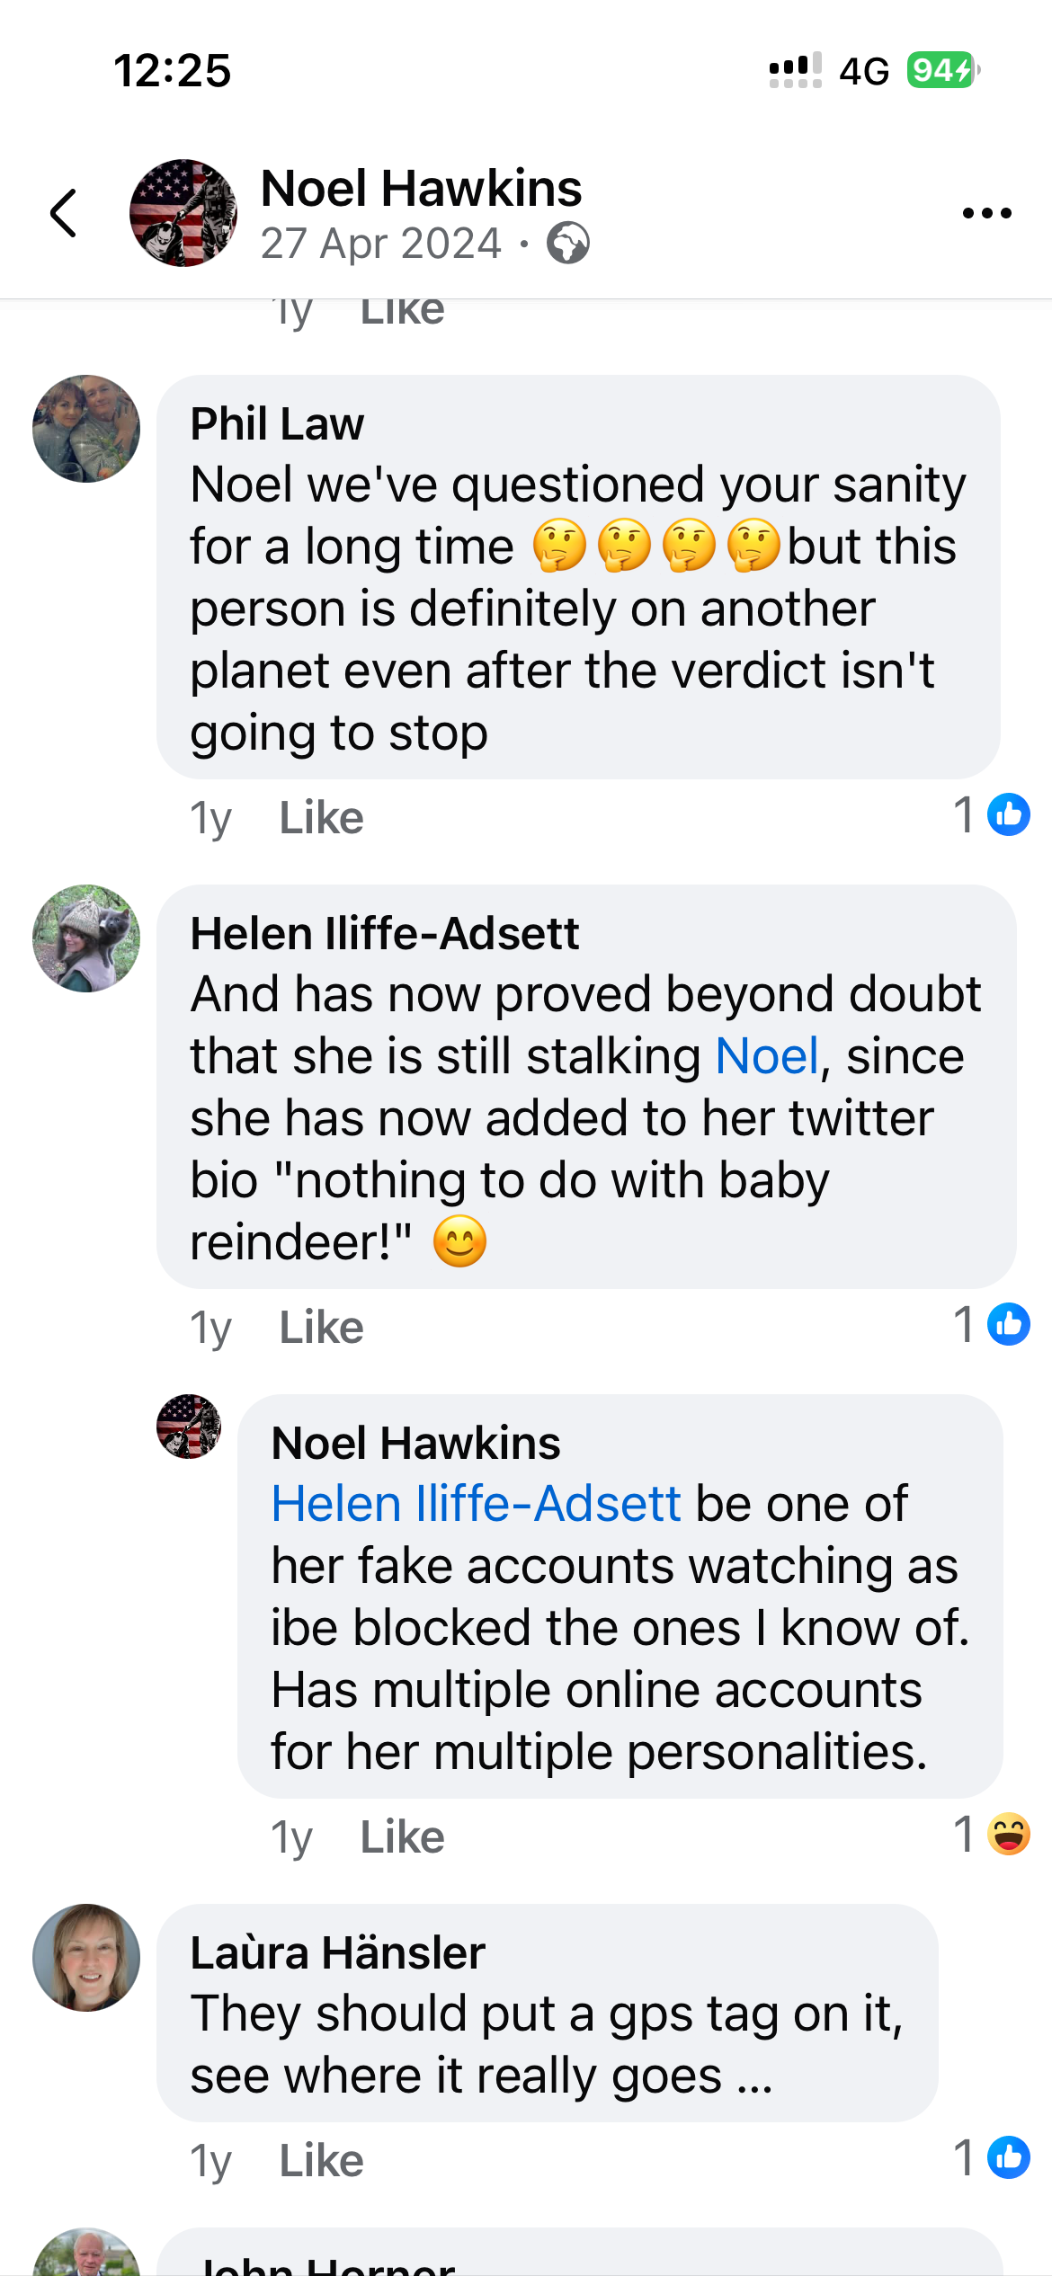Like Phil Law's comment
Screen dimensions: 1052x2276
pos(321,818)
